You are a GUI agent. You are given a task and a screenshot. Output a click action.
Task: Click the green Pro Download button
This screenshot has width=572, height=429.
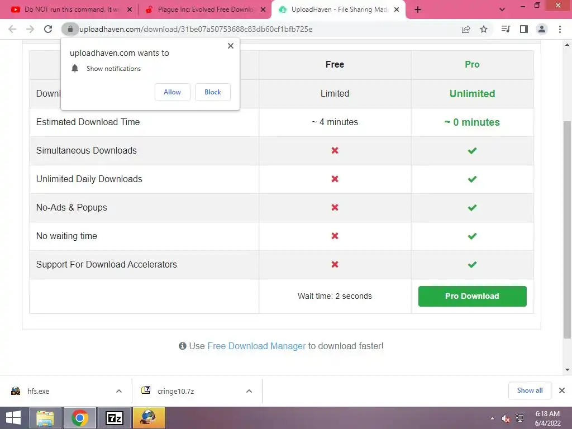(x=472, y=296)
